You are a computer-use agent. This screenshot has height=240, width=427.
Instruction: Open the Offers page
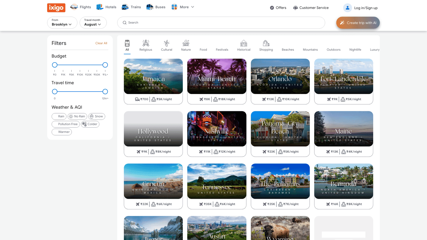point(278,8)
